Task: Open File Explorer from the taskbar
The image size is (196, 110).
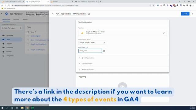Action: 22,108
